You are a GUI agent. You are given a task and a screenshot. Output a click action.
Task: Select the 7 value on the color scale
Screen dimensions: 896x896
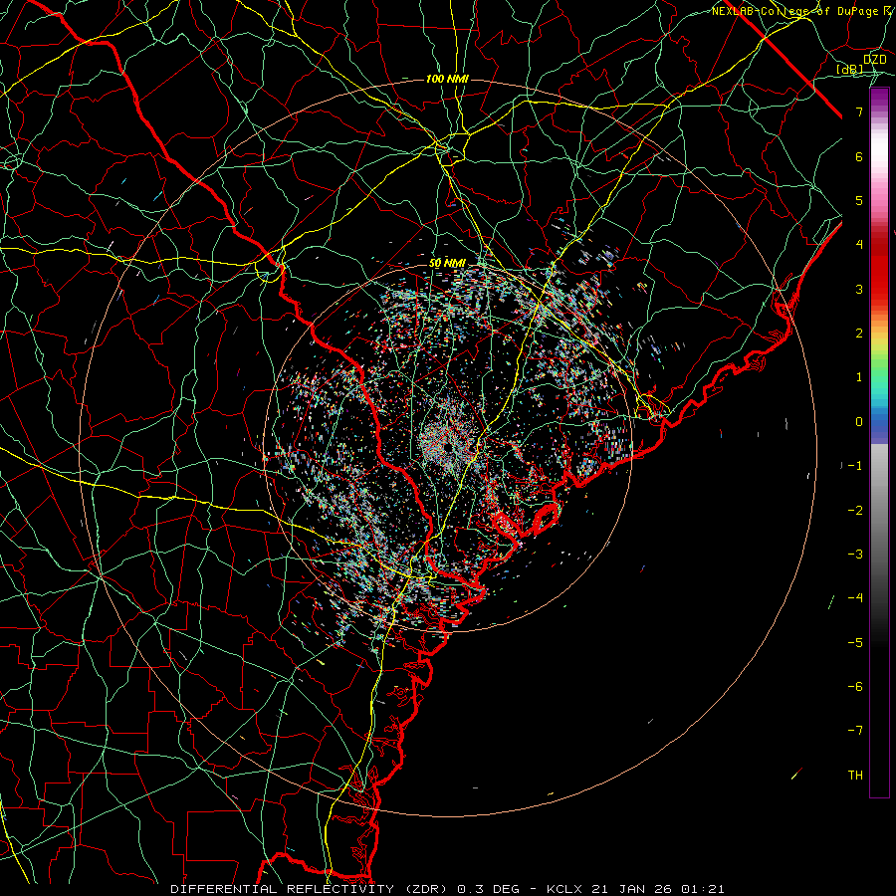(859, 112)
